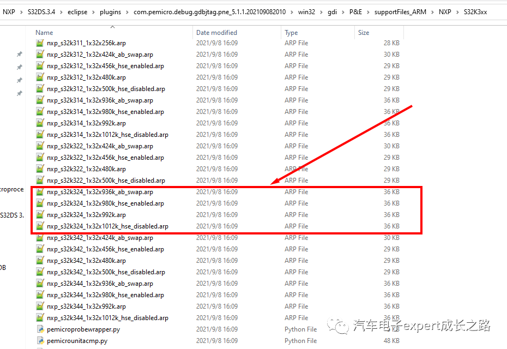507x349 pixels.
Task: Click icon of nxp_s32k314_1x32x992k.arp
Action: [40, 123]
